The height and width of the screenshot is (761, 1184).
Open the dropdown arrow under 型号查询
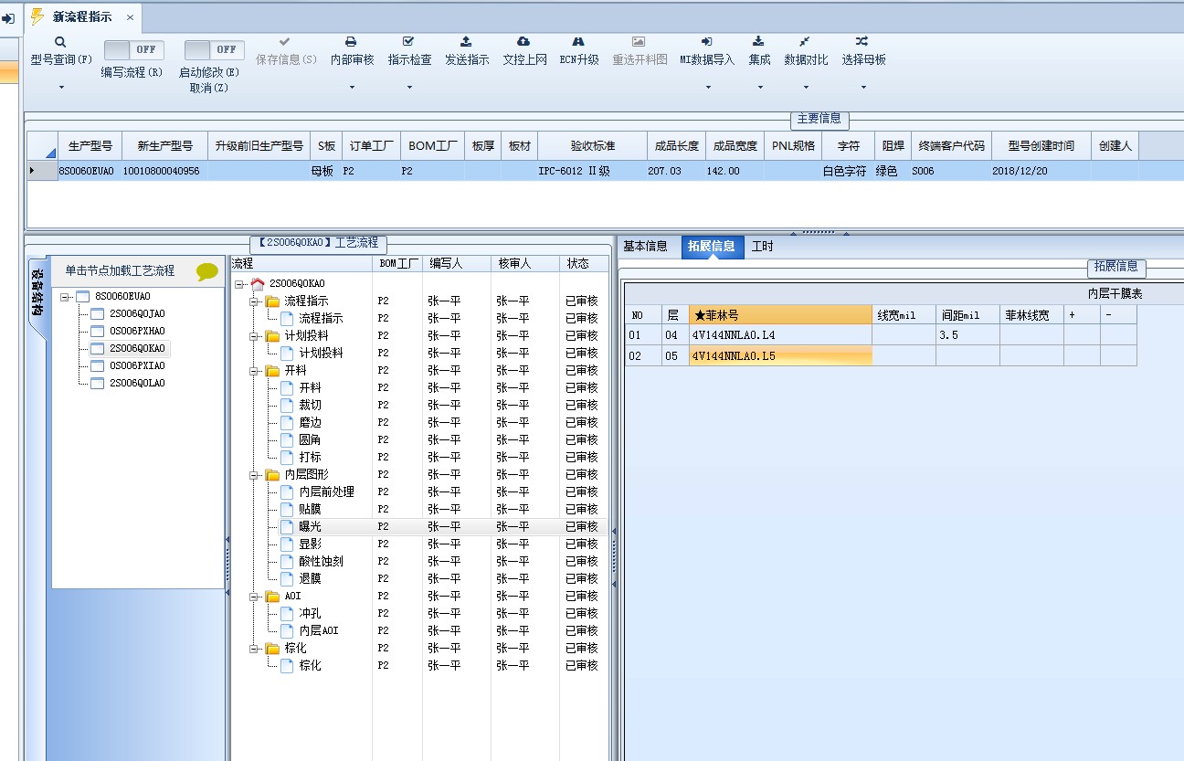click(x=61, y=88)
